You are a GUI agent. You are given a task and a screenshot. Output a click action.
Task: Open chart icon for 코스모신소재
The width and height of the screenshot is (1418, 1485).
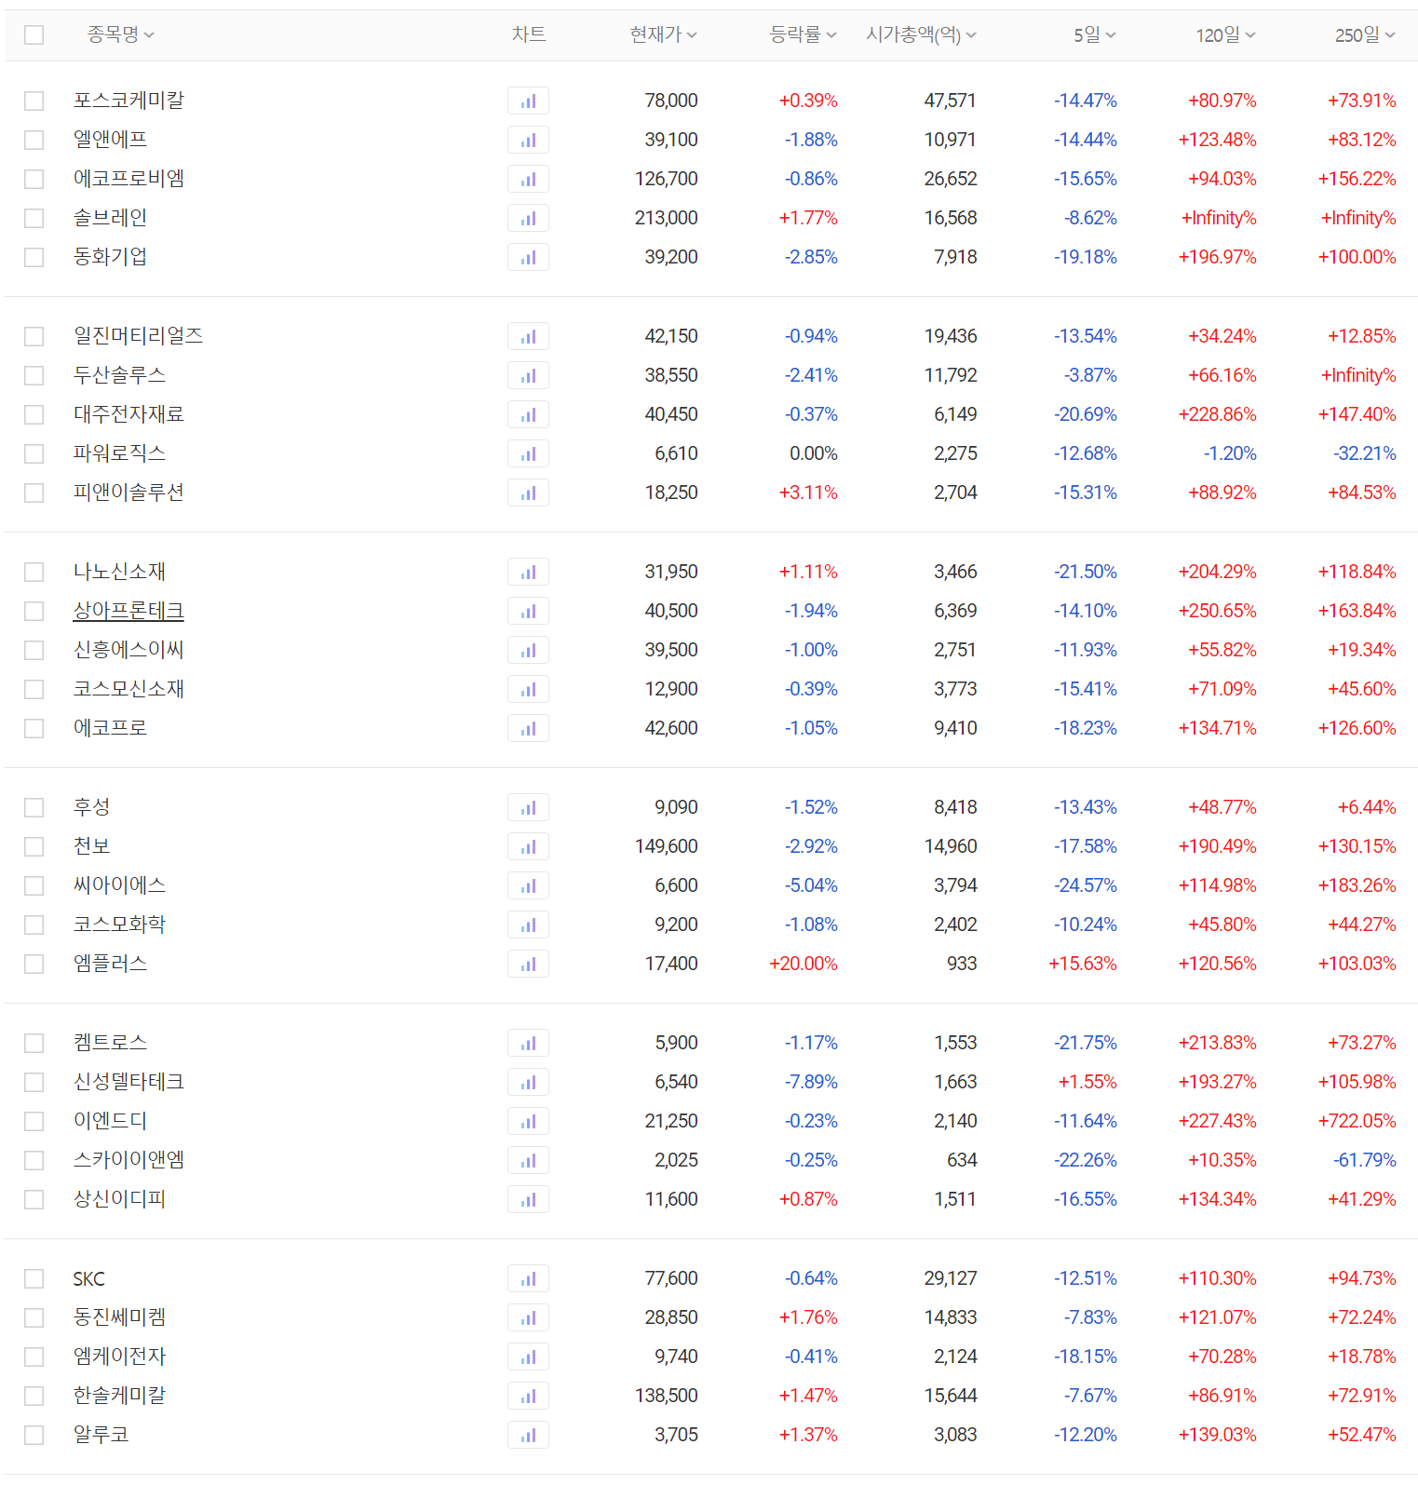click(x=528, y=689)
